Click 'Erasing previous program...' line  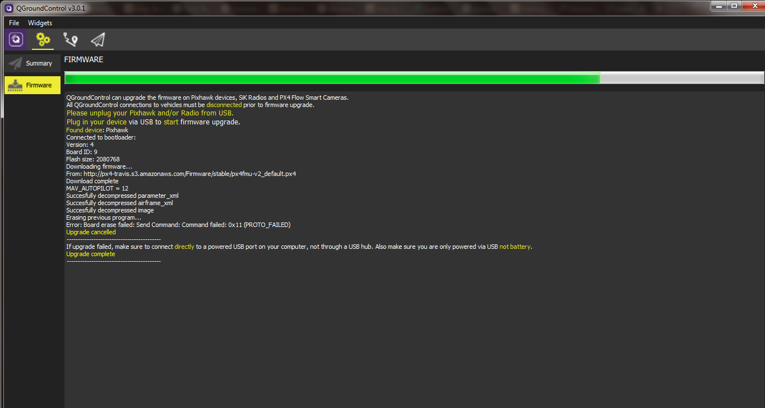point(104,217)
